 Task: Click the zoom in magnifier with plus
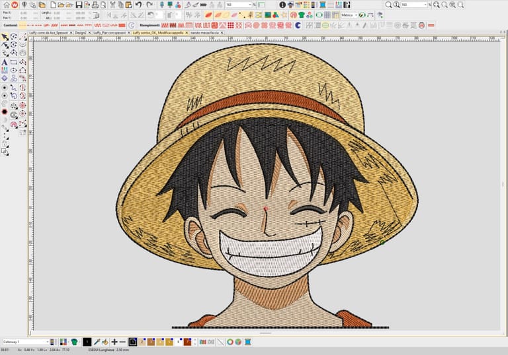pyautogui.click(x=437, y=5)
